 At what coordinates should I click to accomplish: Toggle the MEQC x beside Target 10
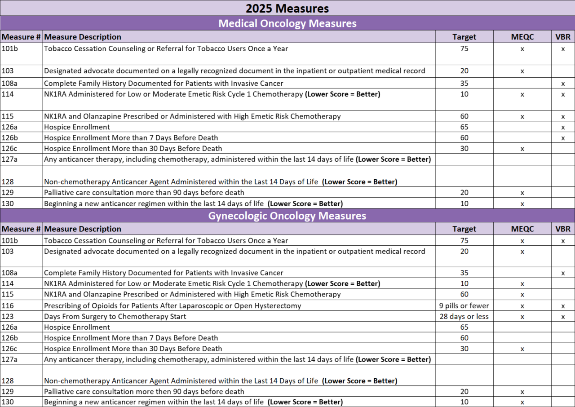click(522, 283)
